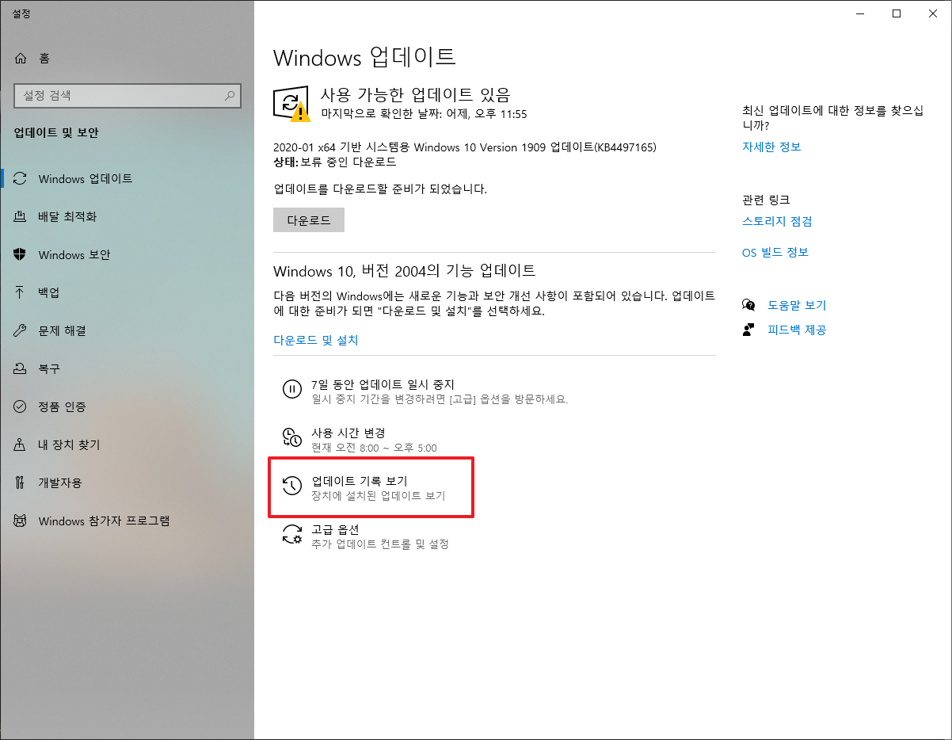Maximize the 설정 window

click(897, 13)
